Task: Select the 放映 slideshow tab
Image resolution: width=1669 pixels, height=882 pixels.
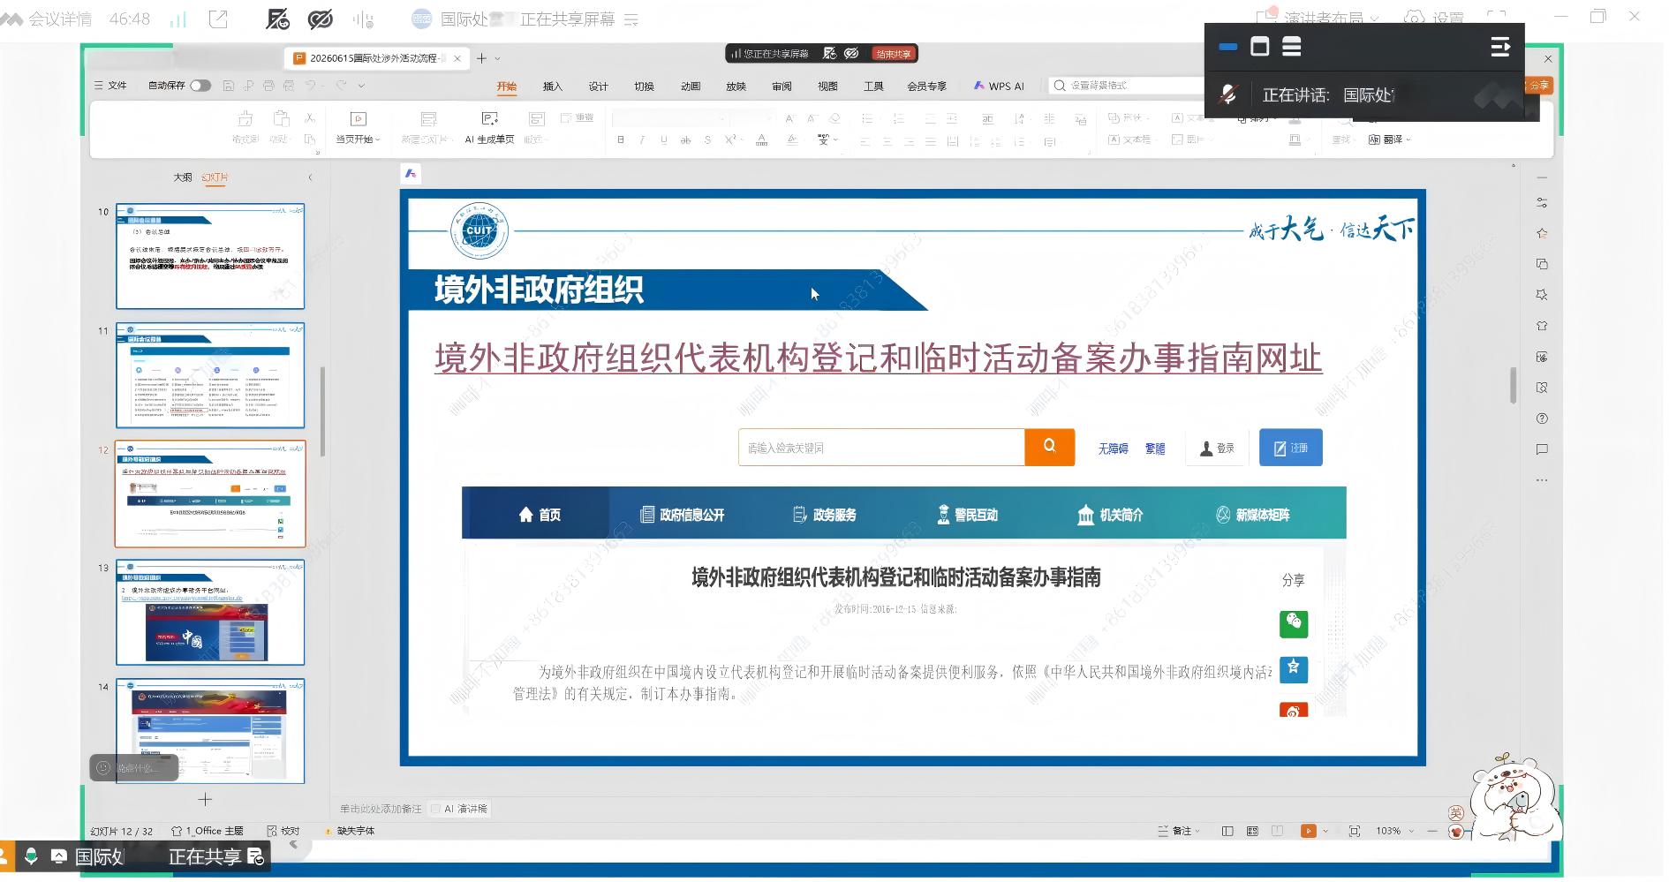Action: (736, 87)
